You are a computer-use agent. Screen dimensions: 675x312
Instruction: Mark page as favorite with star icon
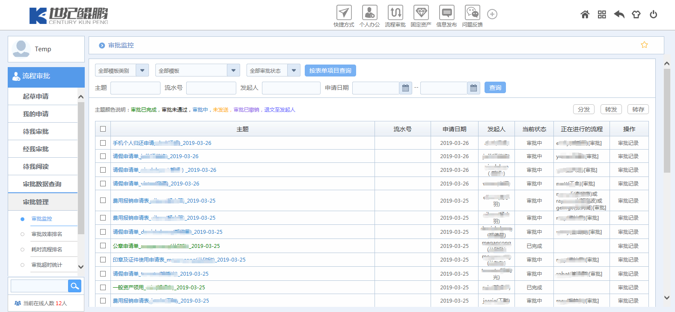point(644,45)
